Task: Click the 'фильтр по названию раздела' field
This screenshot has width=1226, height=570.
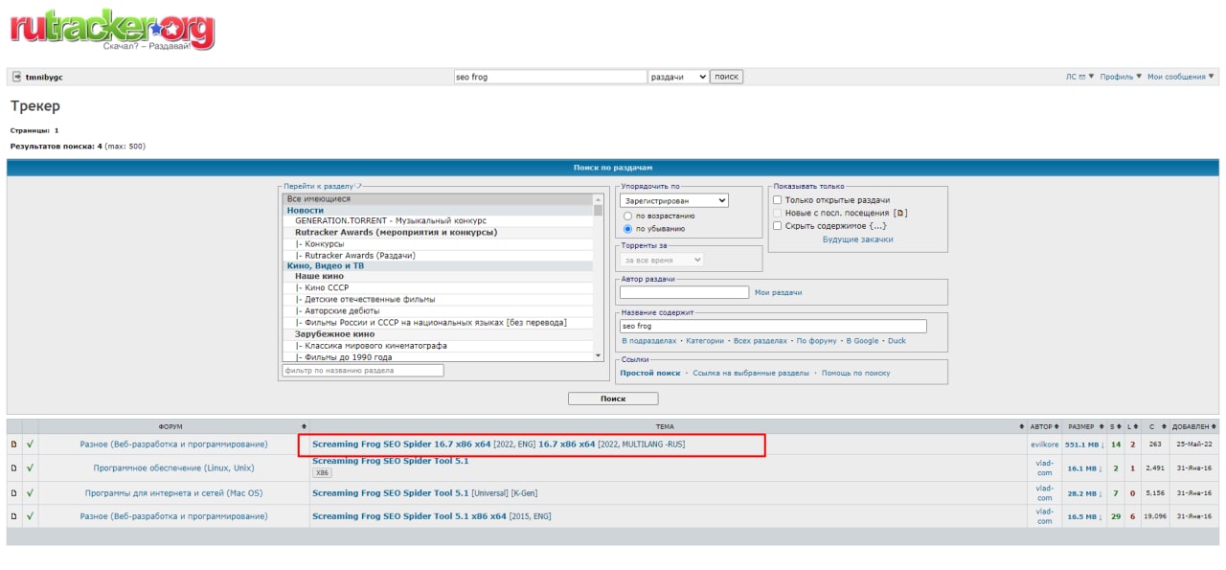Action: click(x=363, y=370)
